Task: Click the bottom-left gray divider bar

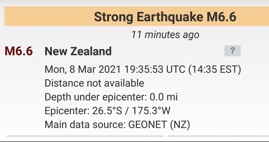Action: 85,136
